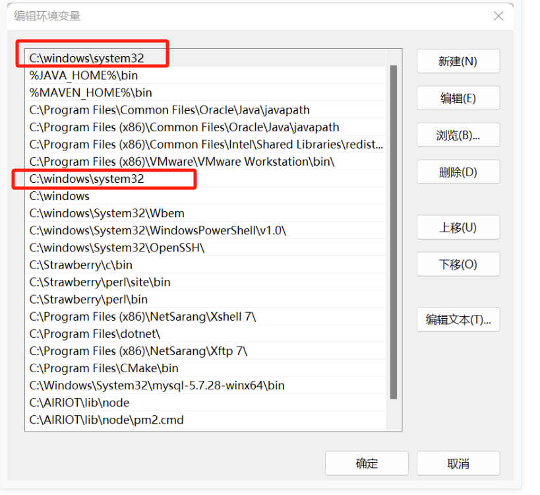Open 编辑文本(T)... text editing mode
The image size is (540, 495).
tap(458, 320)
